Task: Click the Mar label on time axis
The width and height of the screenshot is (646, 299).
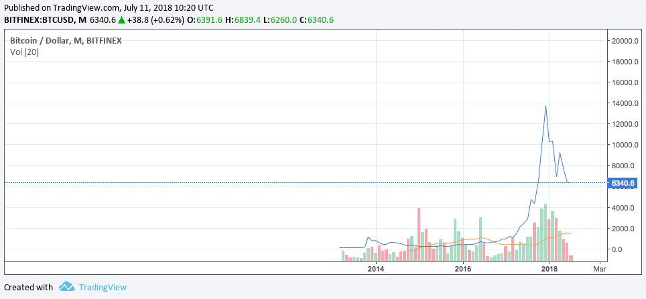Action: (599, 269)
